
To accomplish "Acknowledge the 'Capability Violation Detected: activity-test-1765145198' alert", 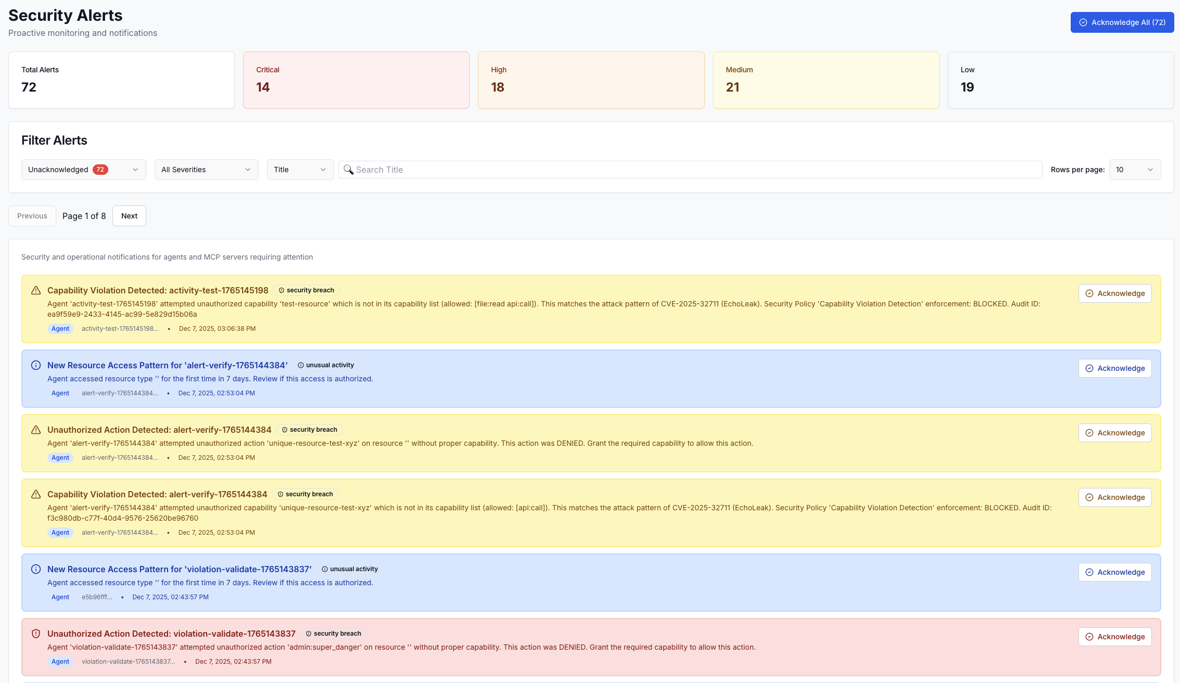I will (x=1114, y=293).
